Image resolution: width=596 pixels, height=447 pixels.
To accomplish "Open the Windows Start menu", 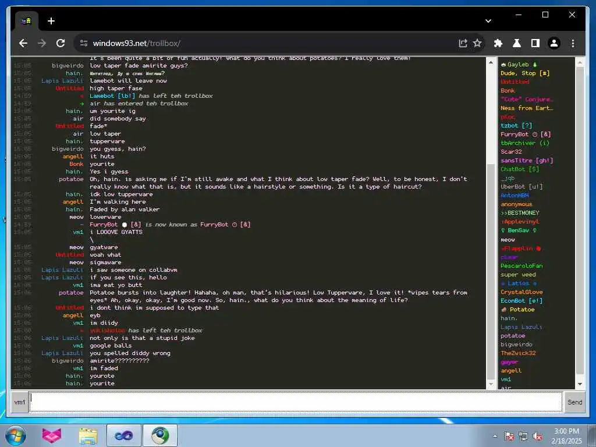I will point(16,435).
